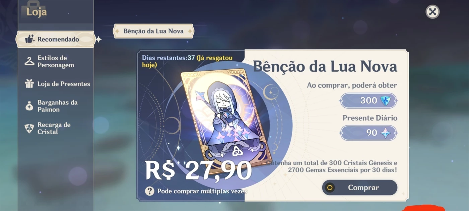
Task: Click the Genesis Crystal icon beside 300
Action: pos(386,100)
